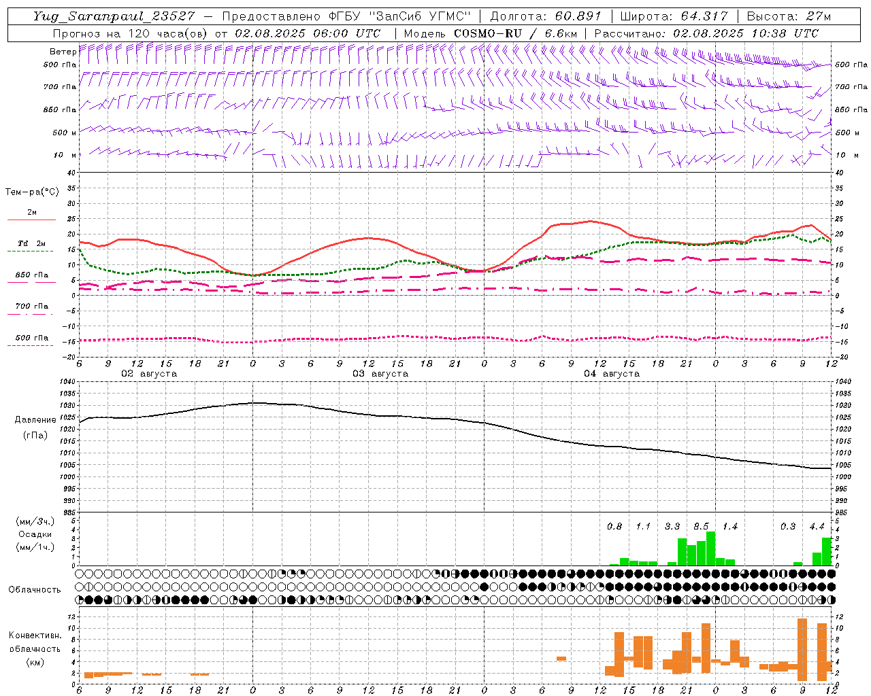871x696 pixels.
Task: Click the Ветер panel label
Action: click(x=63, y=52)
